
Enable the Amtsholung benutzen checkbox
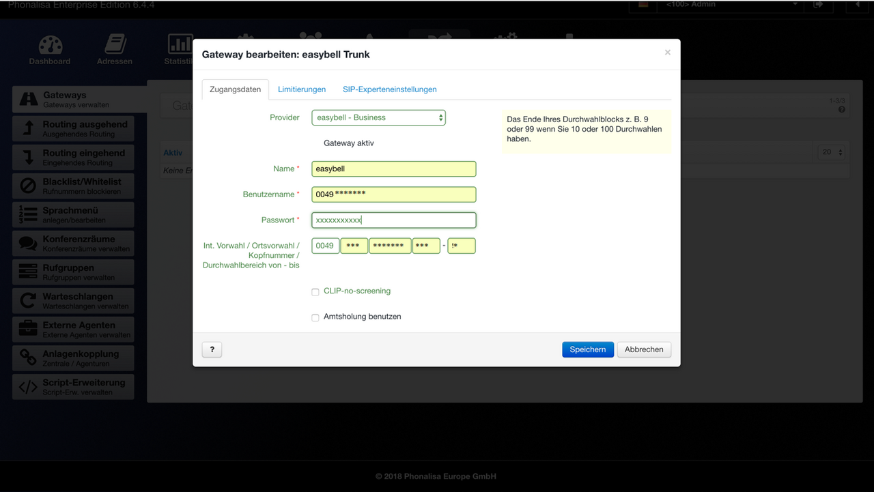click(x=315, y=318)
